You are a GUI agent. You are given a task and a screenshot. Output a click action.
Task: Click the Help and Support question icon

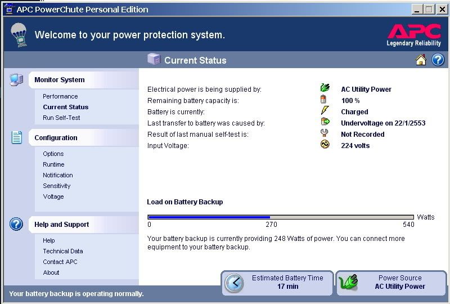[16, 224]
